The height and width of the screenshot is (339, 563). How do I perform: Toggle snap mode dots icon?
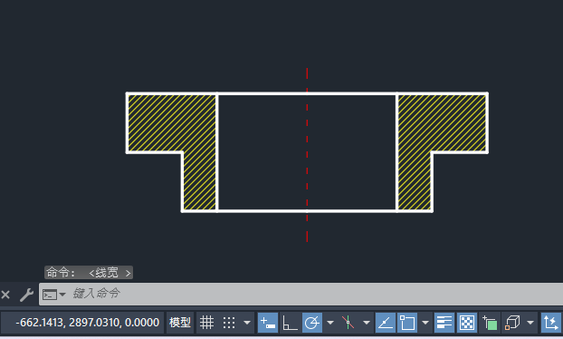[x=229, y=323]
